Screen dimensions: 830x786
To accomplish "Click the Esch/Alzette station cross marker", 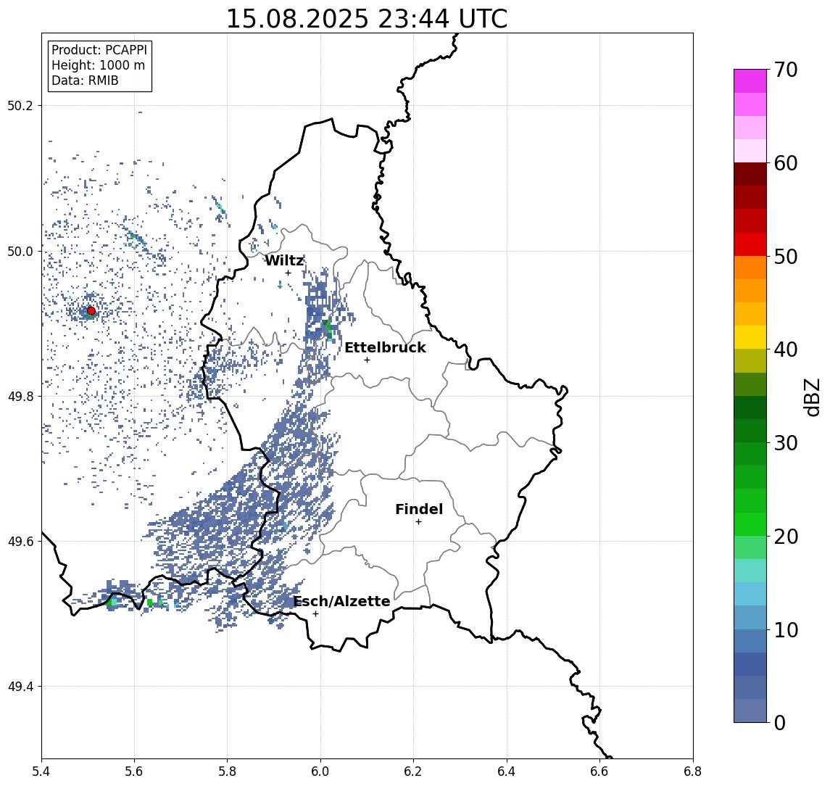I will [x=315, y=614].
